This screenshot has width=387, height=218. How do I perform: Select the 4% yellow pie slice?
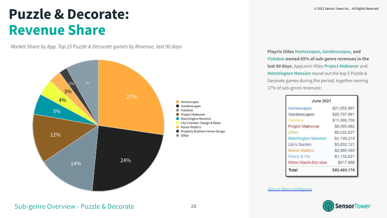pos(62,100)
